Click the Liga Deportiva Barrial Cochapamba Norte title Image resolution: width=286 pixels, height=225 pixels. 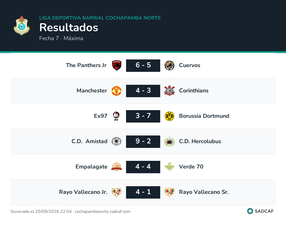pos(100,18)
